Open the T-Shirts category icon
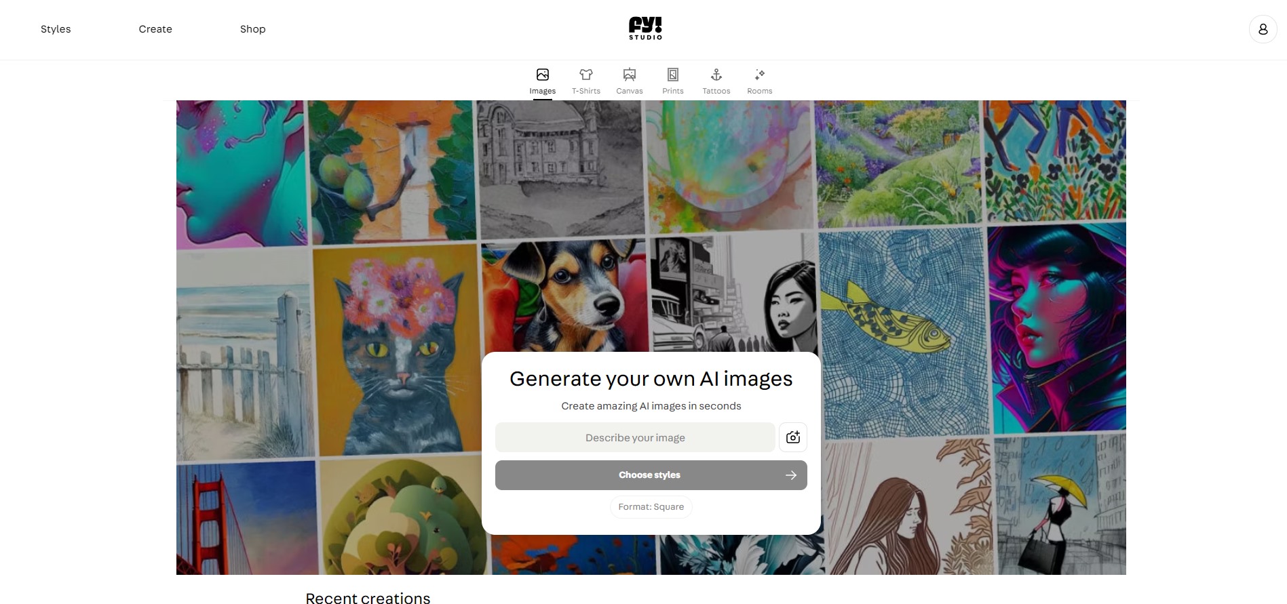1287x604 pixels. click(586, 75)
